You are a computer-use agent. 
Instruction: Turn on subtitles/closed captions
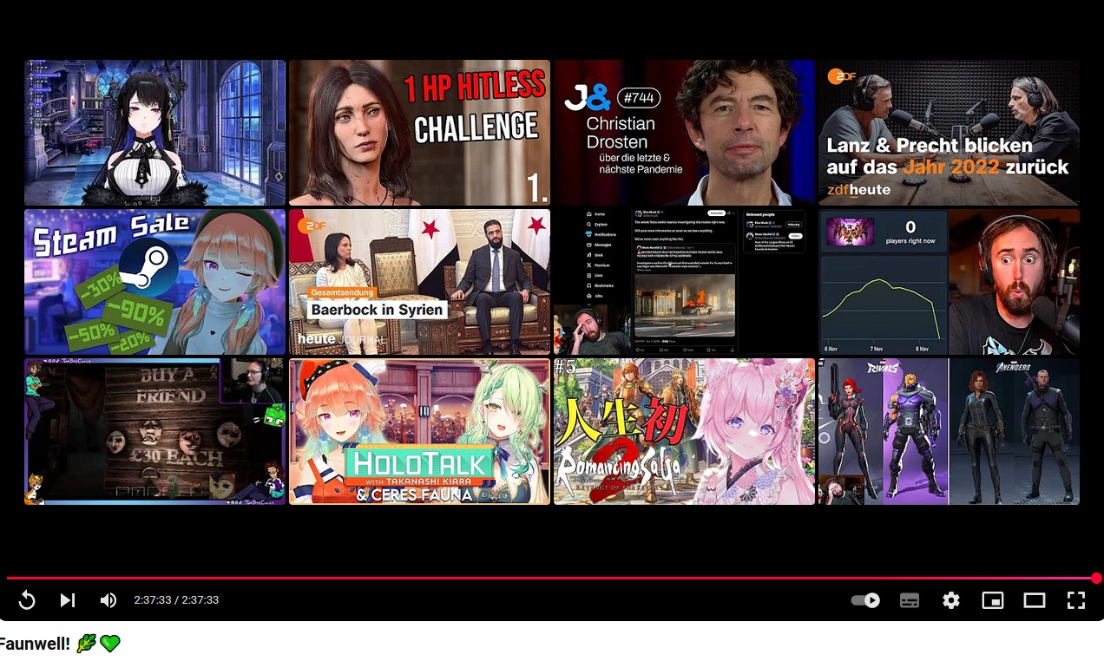click(x=910, y=600)
